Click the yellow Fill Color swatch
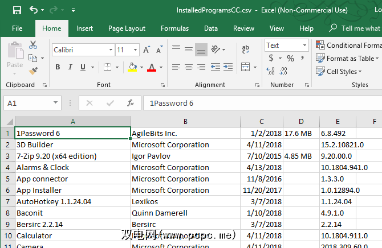The height and width of the screenshot is (248, 382). (x=132, y=68)
